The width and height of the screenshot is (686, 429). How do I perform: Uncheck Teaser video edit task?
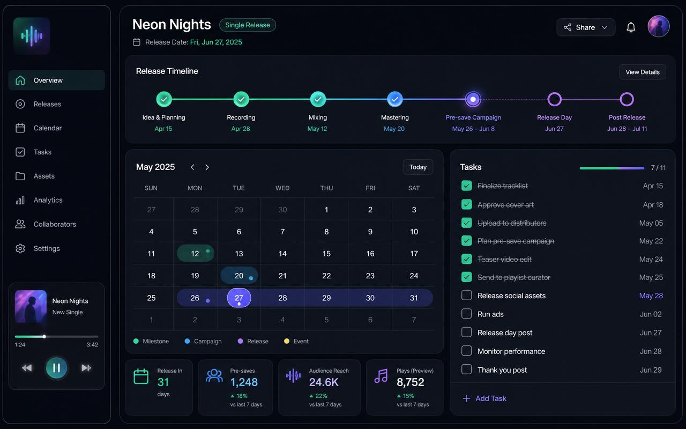pyautogui.click(x=466, y=259)
